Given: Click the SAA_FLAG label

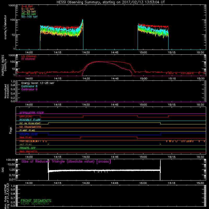Looking at the screenshot, I should pos(26,138).
